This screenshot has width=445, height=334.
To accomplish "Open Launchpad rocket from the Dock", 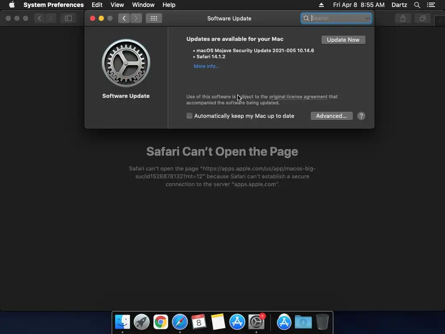I will (142, 322).
